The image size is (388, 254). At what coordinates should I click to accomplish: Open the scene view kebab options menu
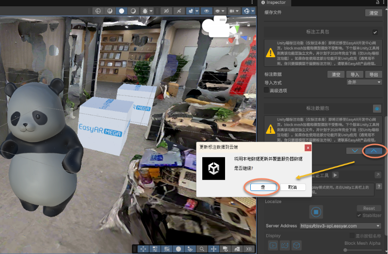pos(252,2)
